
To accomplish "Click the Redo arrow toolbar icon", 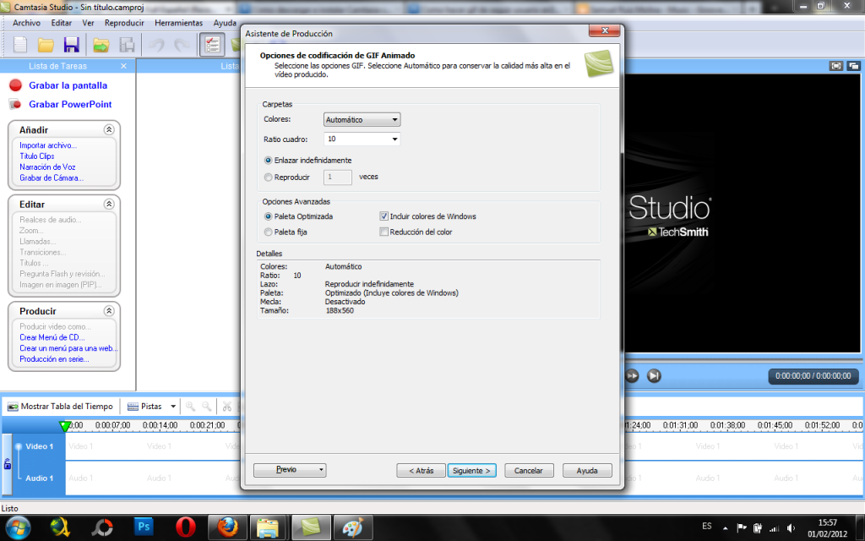I will [182, 45].
